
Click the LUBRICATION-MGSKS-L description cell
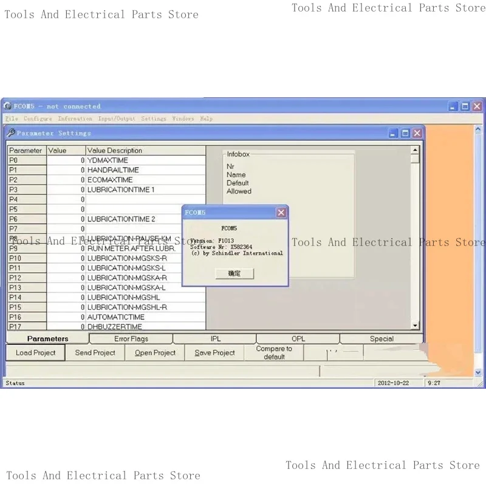134,268
